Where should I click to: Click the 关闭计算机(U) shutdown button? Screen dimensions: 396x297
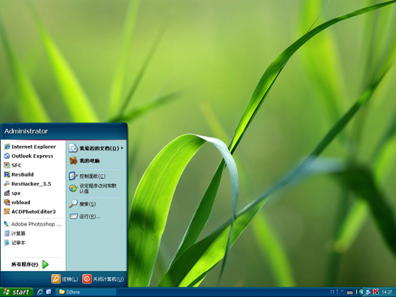point(103,279)
